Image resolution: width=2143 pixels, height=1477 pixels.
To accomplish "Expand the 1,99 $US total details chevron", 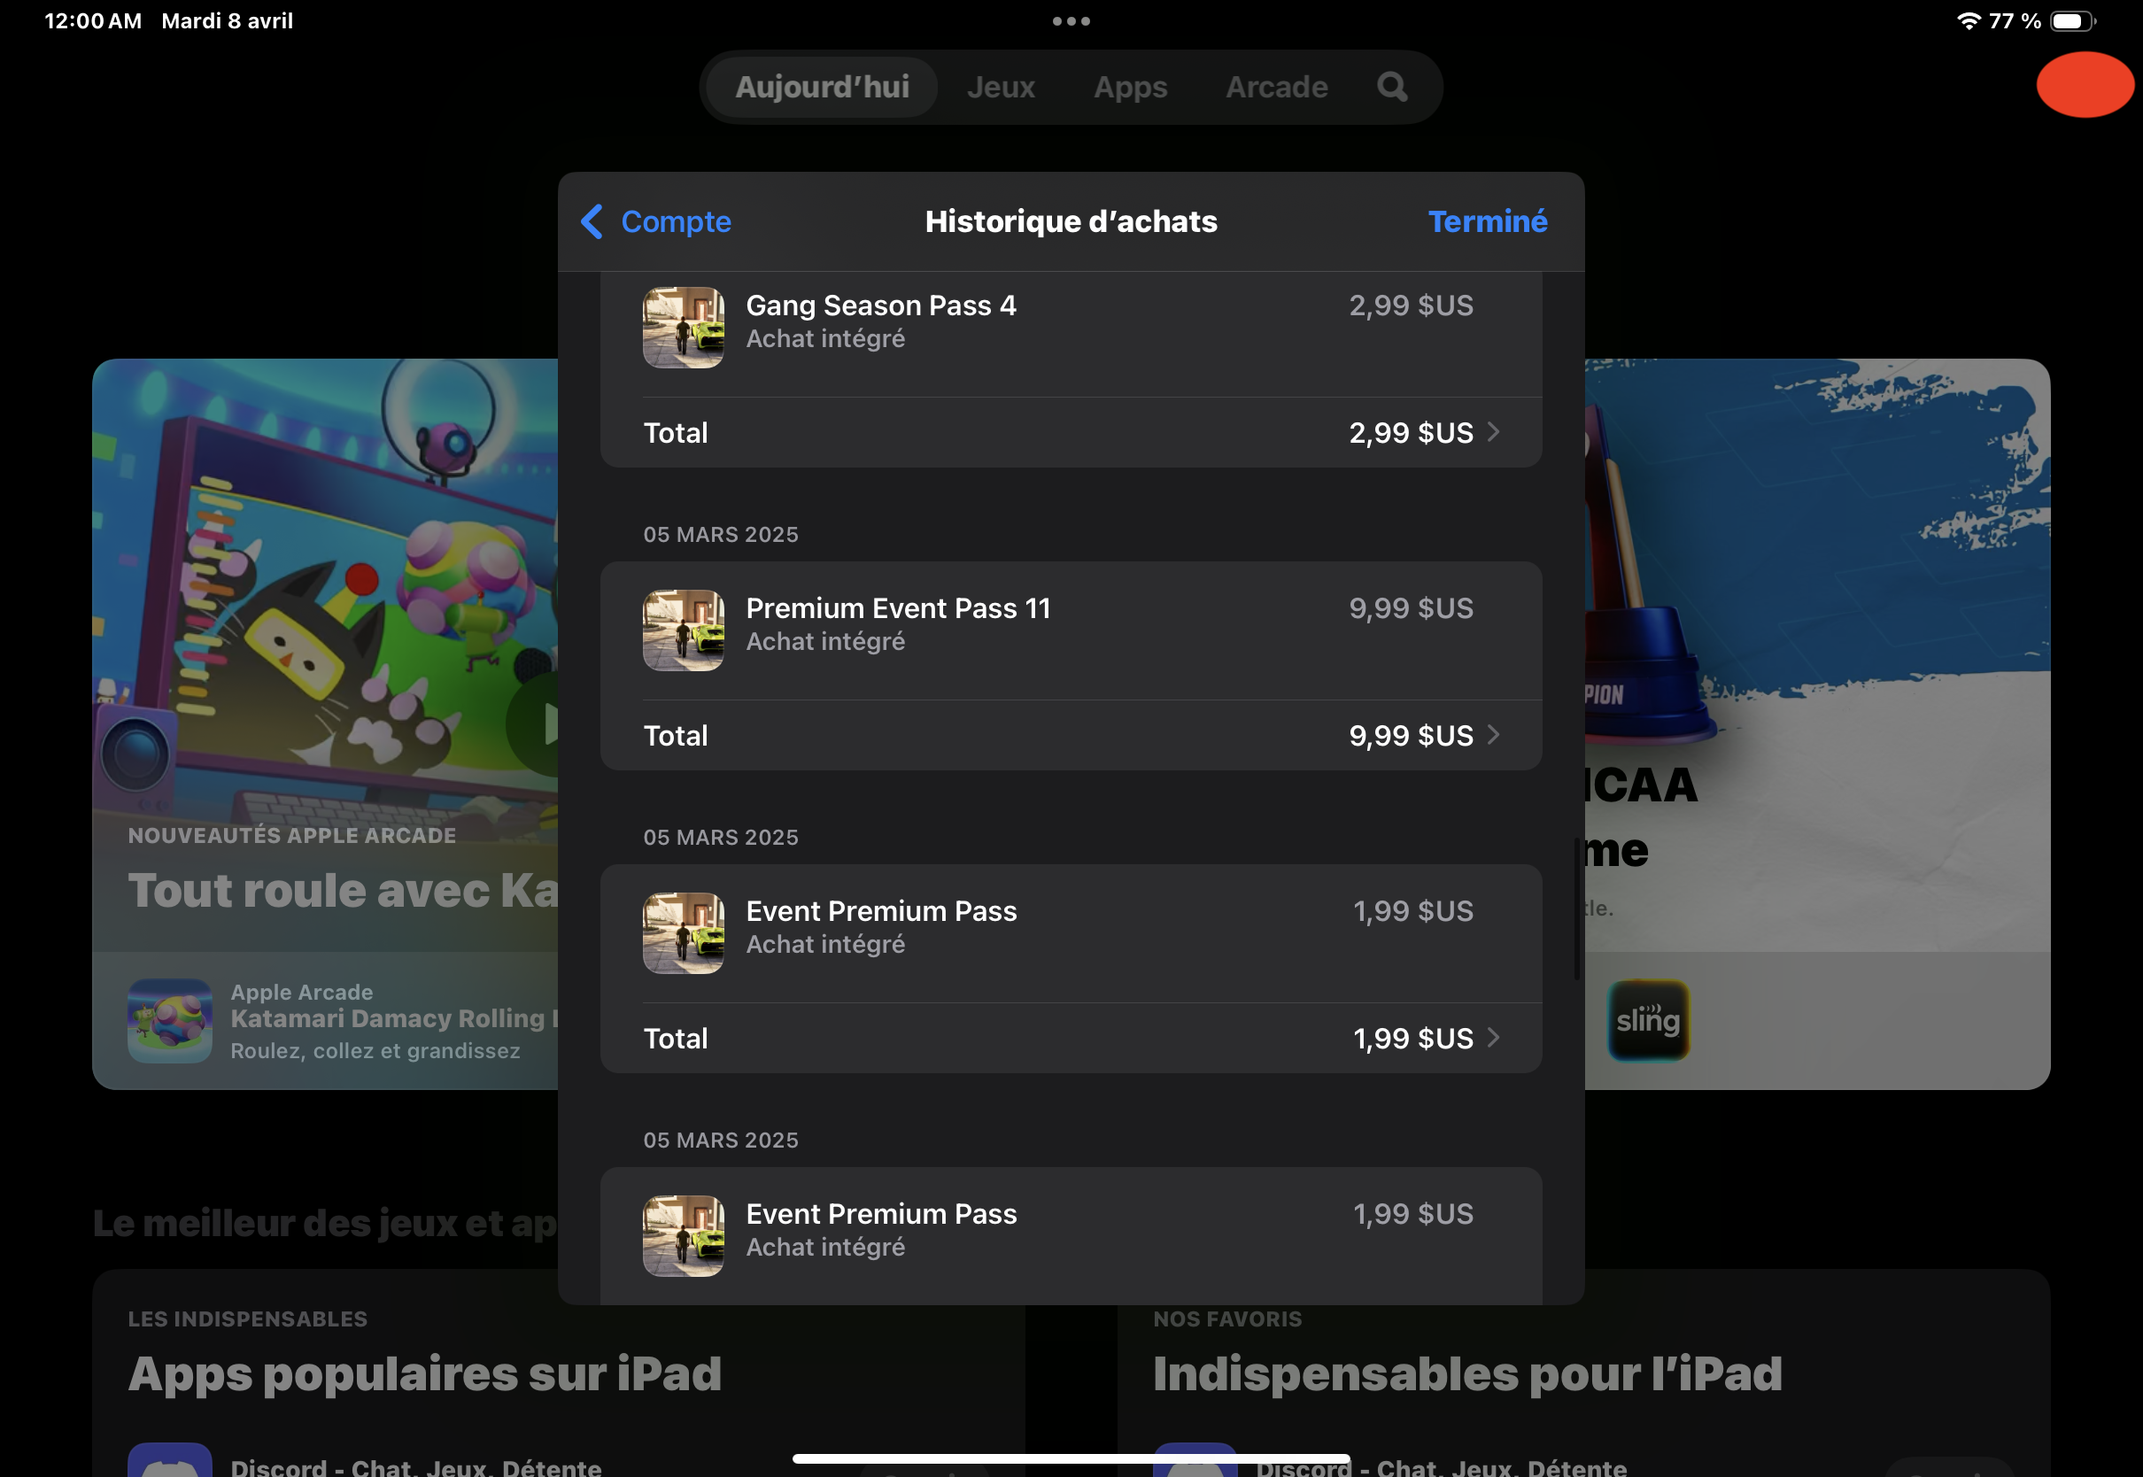I will point(1492,1038).
